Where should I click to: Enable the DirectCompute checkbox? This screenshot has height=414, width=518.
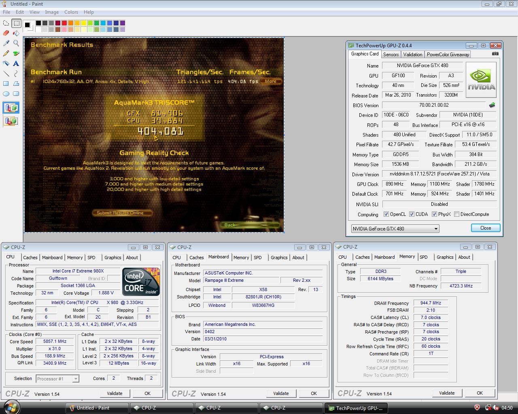(x=456, y=214)
